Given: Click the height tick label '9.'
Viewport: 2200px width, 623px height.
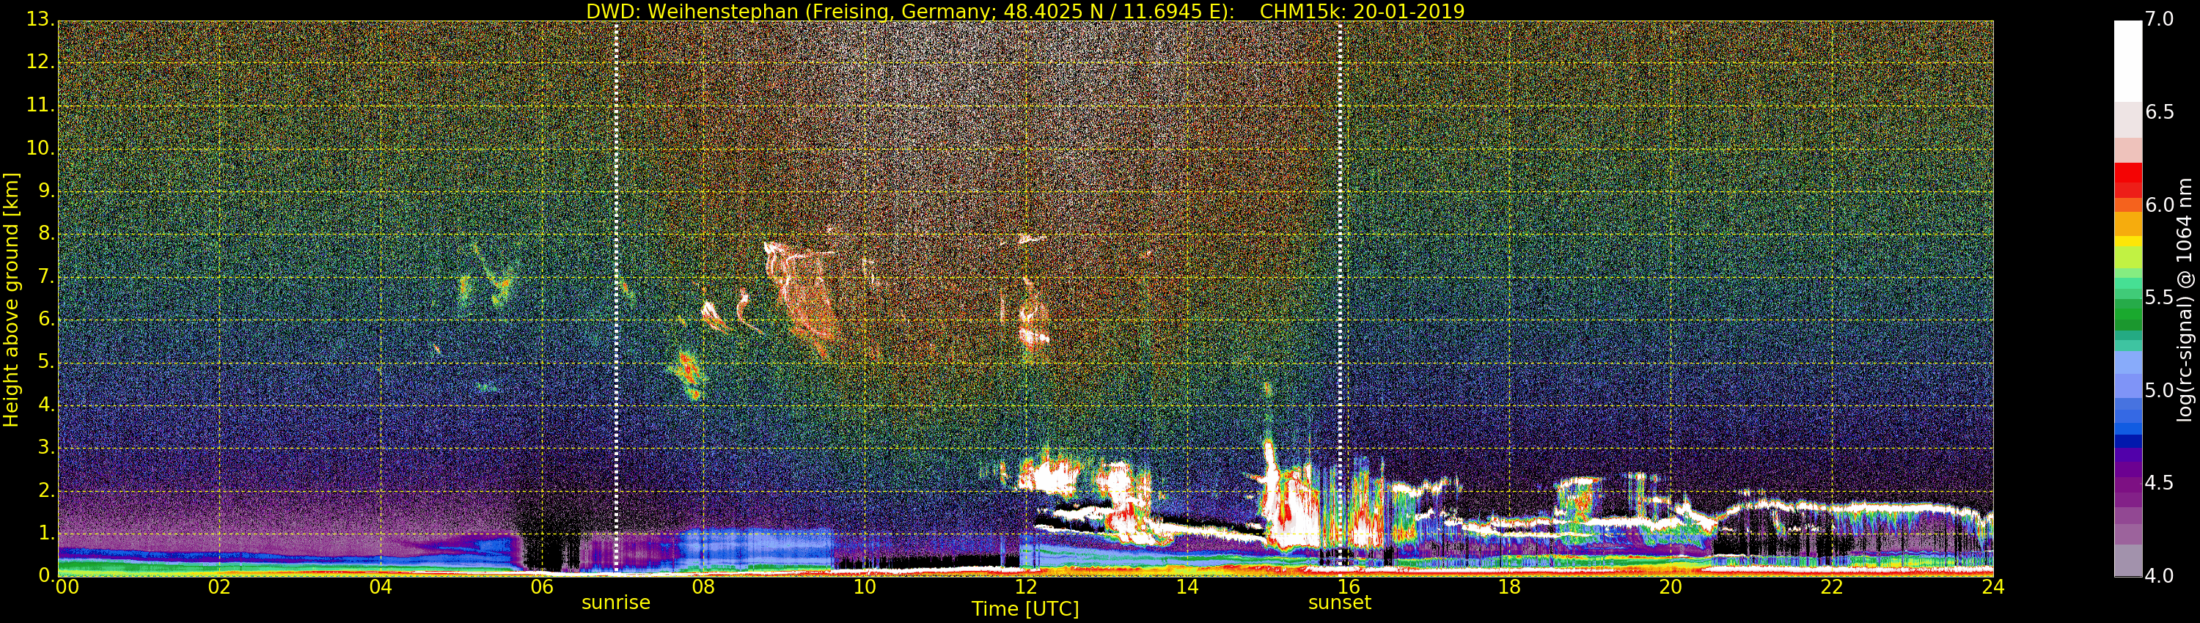Looking at the screenshot, I should click(x=45, y=191).
